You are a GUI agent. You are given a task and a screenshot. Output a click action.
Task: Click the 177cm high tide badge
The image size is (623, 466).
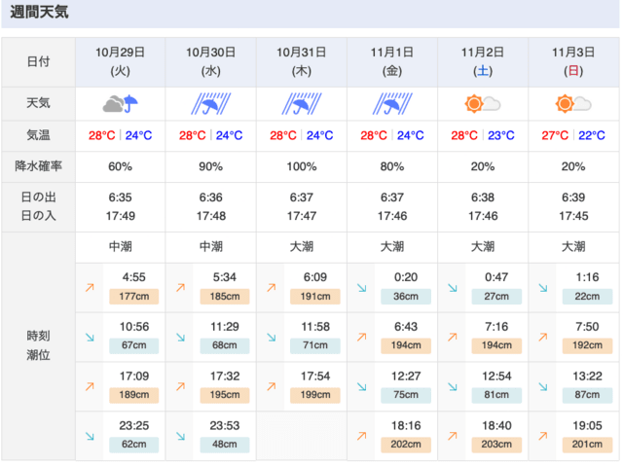point(134,297)
